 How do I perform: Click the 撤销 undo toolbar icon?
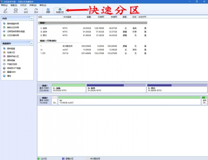tap(26, 10)
